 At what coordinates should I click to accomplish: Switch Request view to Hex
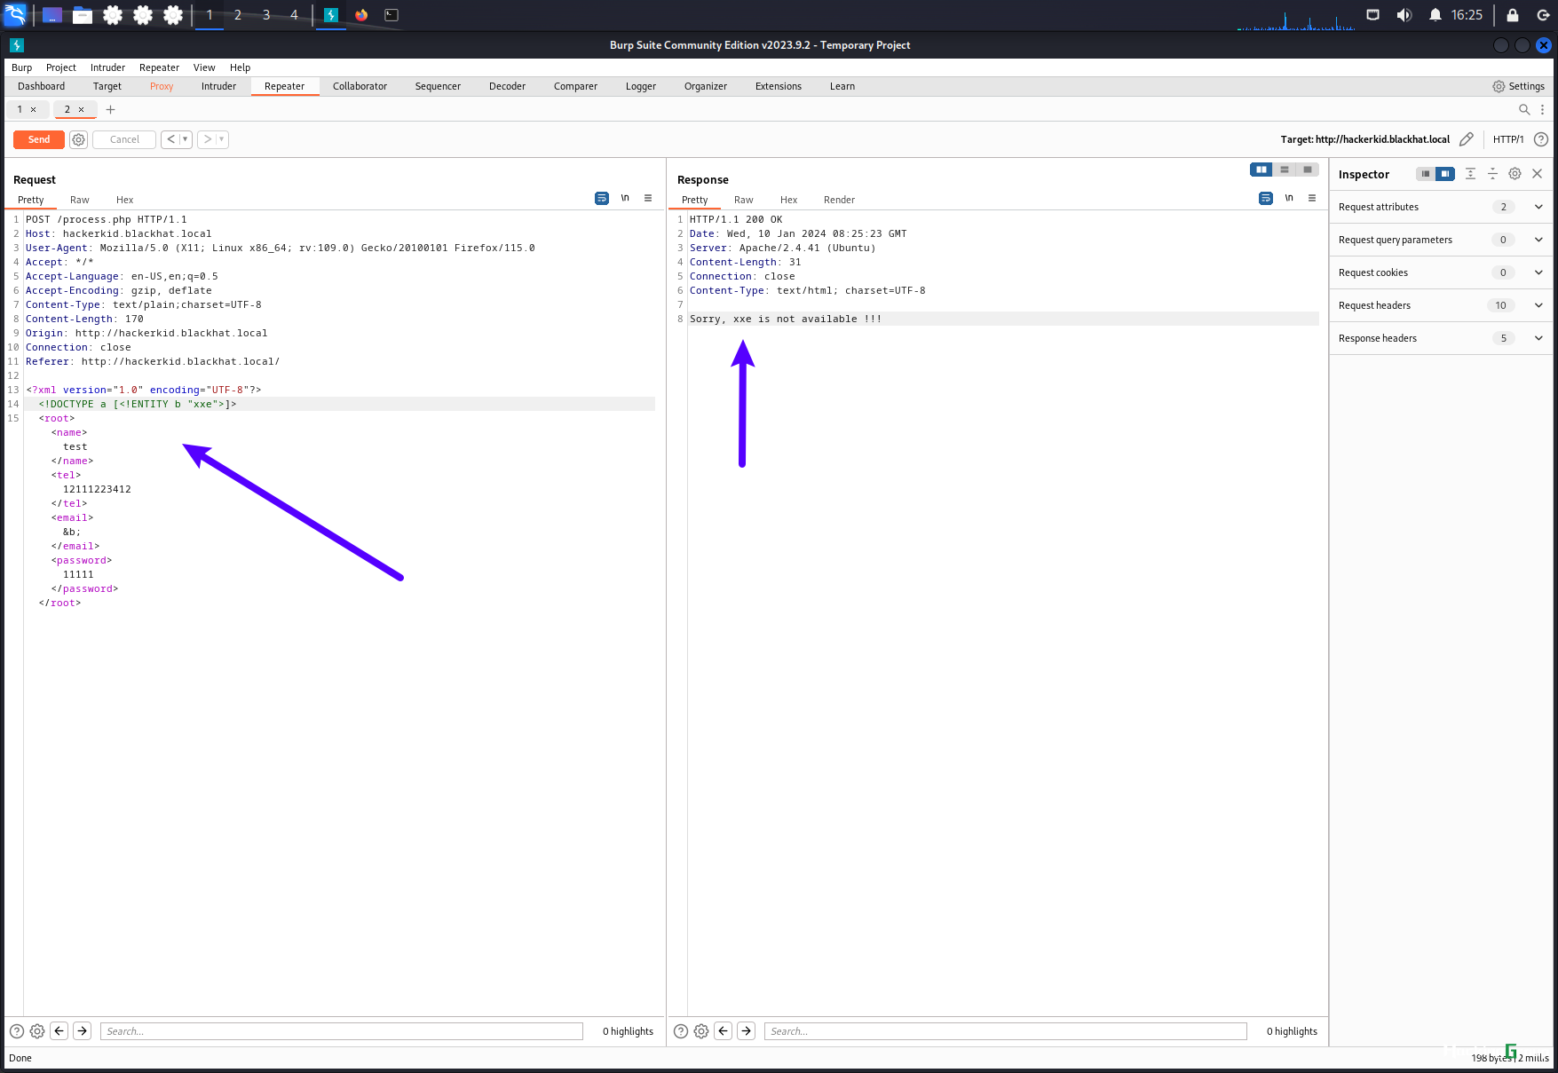(124, 200)
